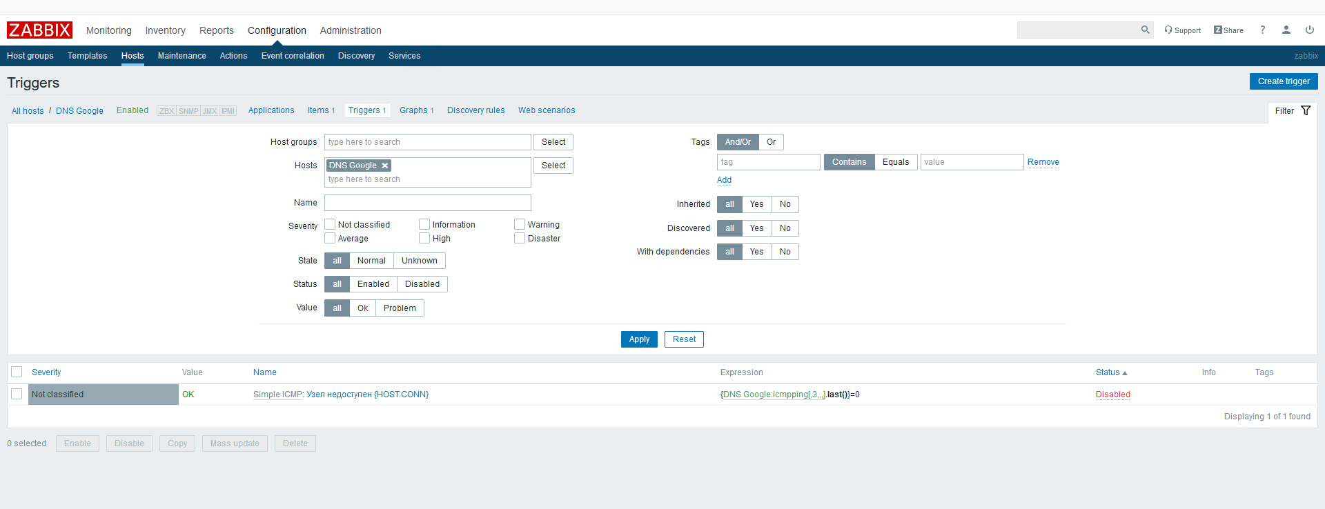Toggle the Filter funnel tab
The height and width of the screenshot is (509, 1325).
pos(1293,111)
